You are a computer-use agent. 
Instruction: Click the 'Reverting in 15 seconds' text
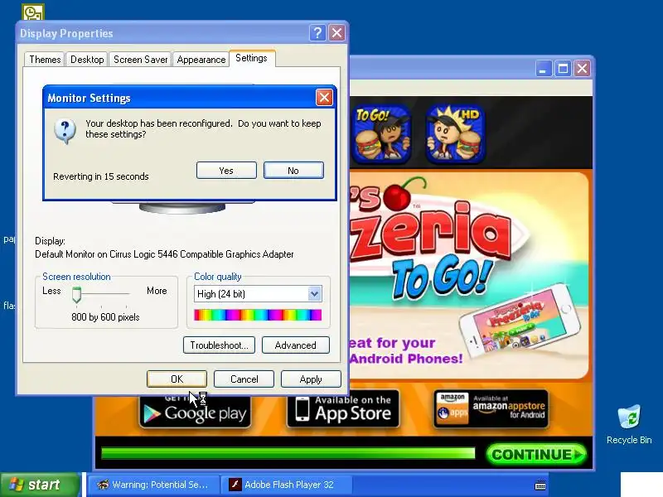(x=100, y=176)
